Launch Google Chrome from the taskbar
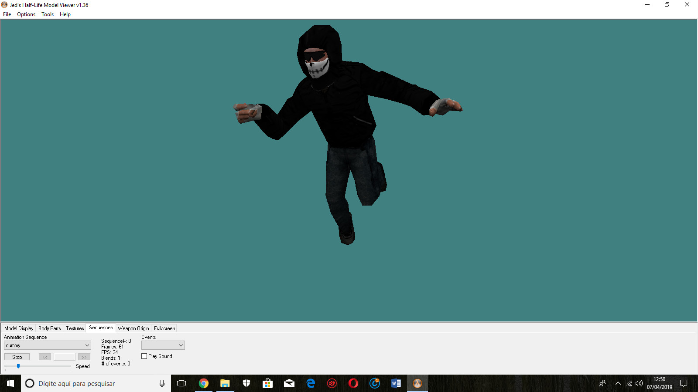The height and width of the screenshot is (392, 698). click(204, 383)
